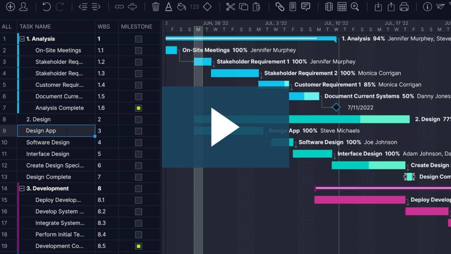
Task: Click the MILESTONE column header
Action: (137, 27)
